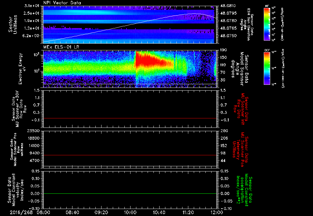The width and height of the screenshot is (313, 216).
Task: Click the "09:20" time axis label
Action: click(x=101, y=213)
